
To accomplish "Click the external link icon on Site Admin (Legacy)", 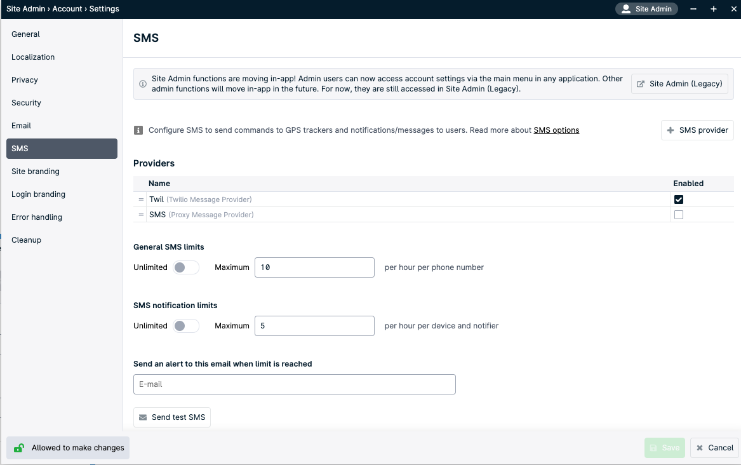I will (640, 84).
